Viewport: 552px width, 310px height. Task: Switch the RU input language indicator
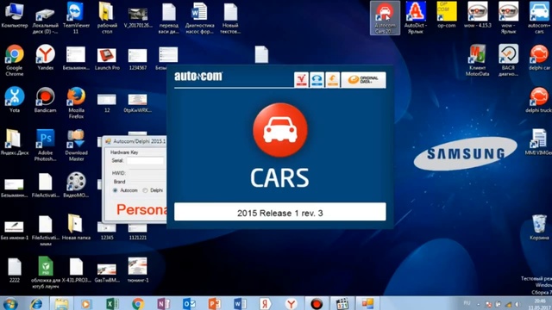[467, 303]
